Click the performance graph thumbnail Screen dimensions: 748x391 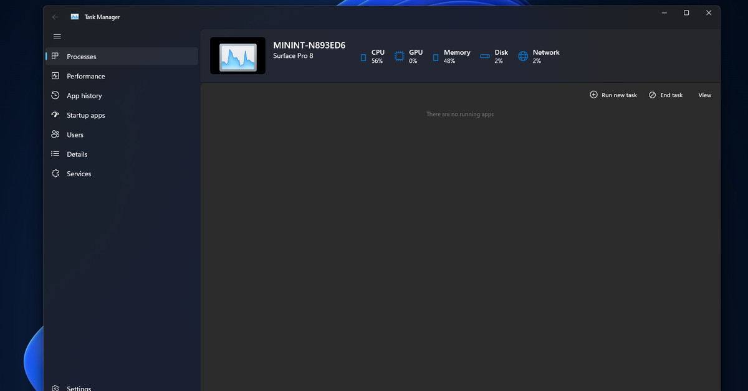pos(237,56)
